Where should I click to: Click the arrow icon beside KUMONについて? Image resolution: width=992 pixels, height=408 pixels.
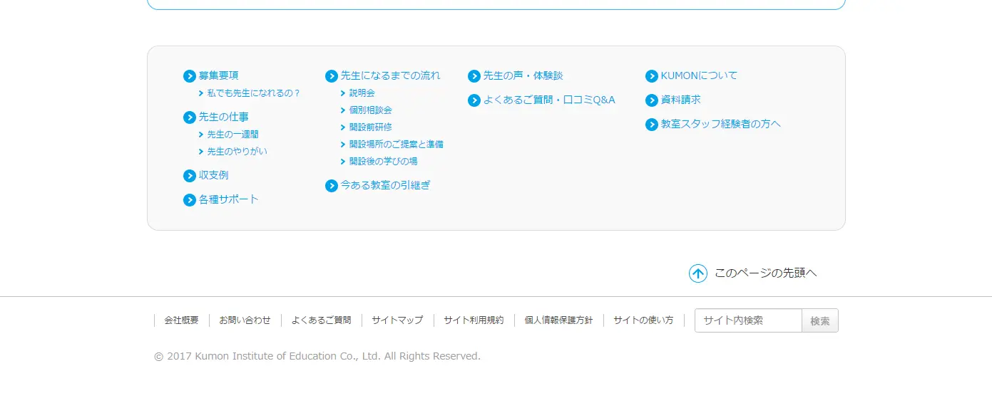[x=652, y=76]
